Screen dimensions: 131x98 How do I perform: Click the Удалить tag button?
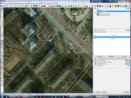pyautogui.click(x=124, y=57)
